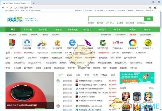Open the 101教育PPT app icon

tap(57, 43)
